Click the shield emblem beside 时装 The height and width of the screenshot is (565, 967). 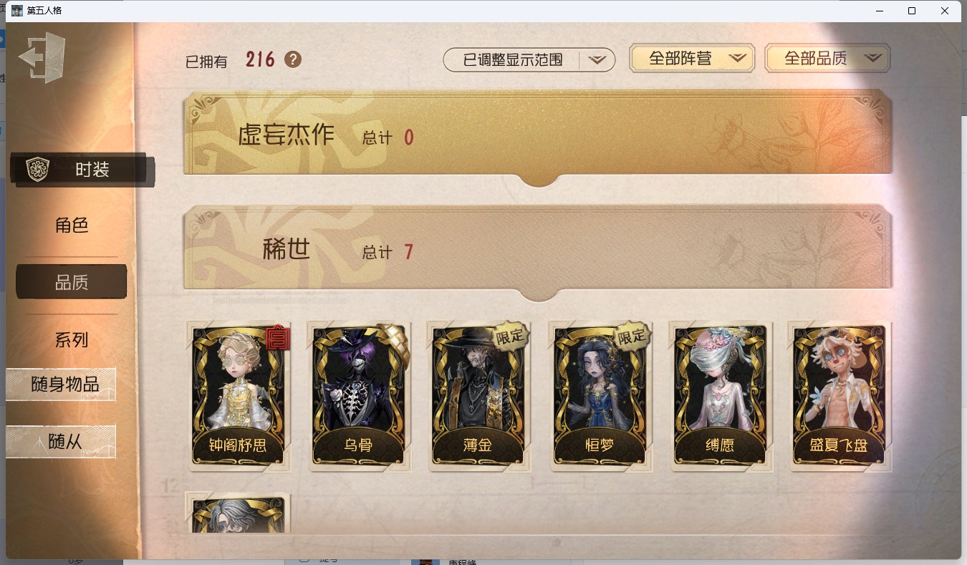(x=37, y=170)
